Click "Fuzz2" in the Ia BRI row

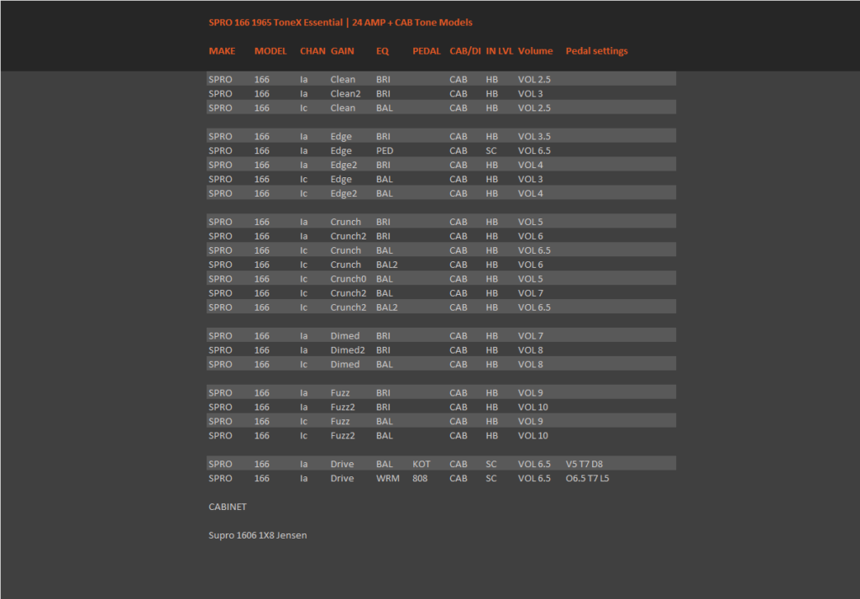tap(343, 407)
